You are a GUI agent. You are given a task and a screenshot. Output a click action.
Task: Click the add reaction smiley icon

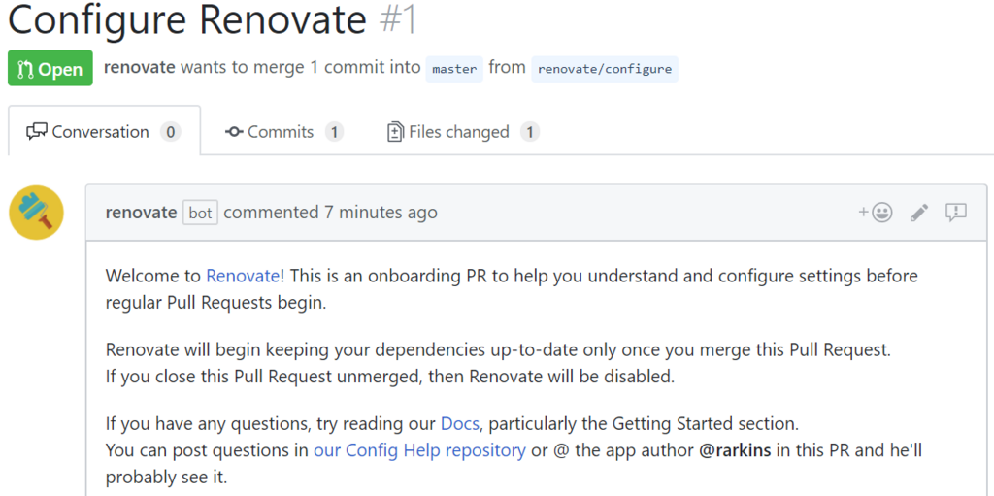click(x=876, y=213)
